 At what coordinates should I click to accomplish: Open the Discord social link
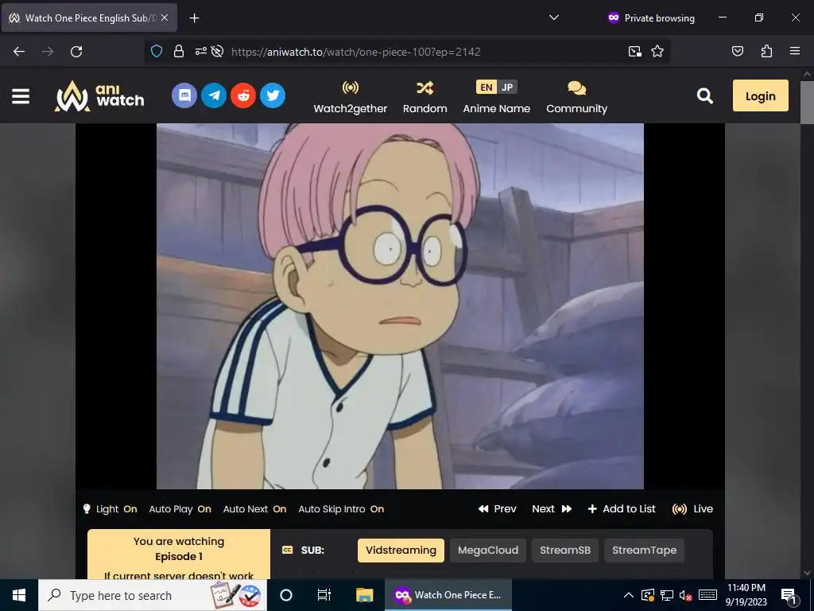click(x=184, y=95)
